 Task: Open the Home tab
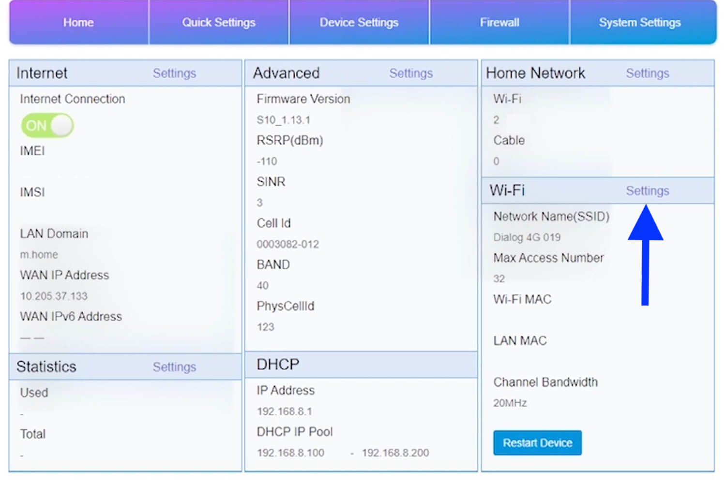point(78,23)
